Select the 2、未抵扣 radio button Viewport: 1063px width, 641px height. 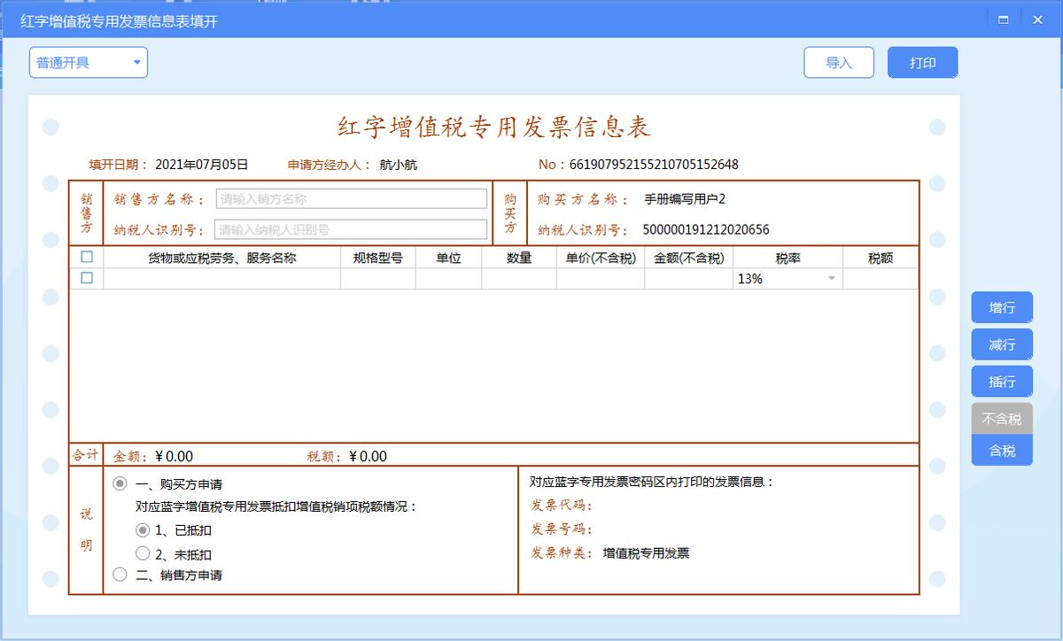click(143, 553)
